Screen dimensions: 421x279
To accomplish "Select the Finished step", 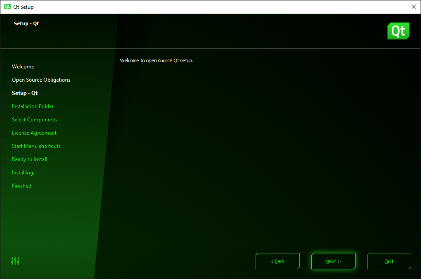I will click(x=22, y=186).
